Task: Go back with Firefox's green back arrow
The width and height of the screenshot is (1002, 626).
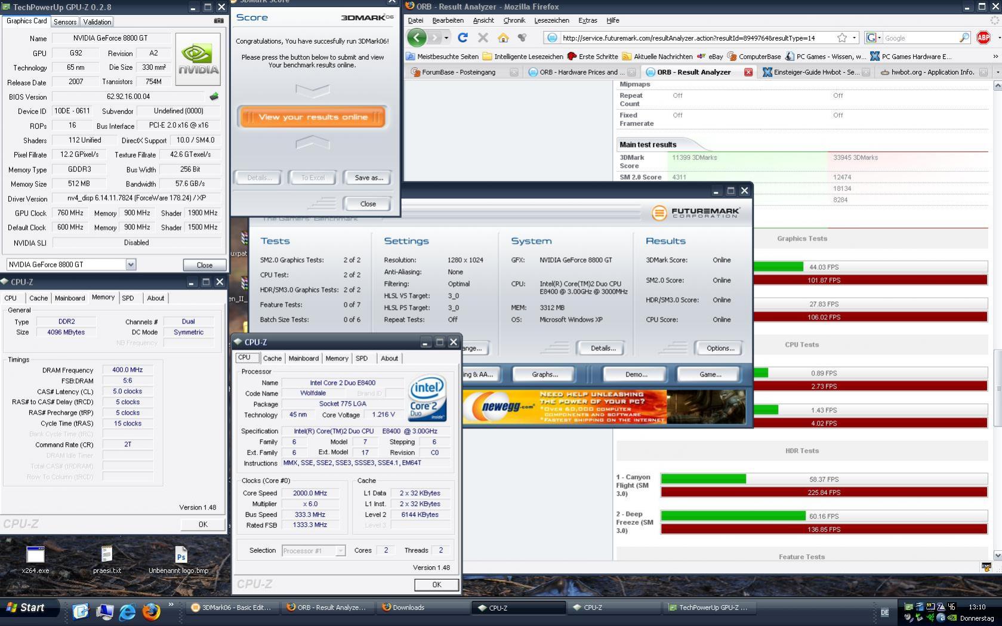Action: (417, 38)
